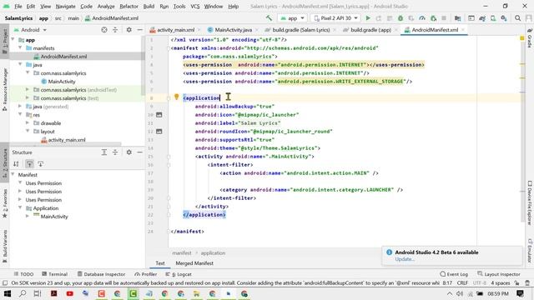The image size is (534, 300).
Task: Open the Windows Start menu
Action: point(7,293)
